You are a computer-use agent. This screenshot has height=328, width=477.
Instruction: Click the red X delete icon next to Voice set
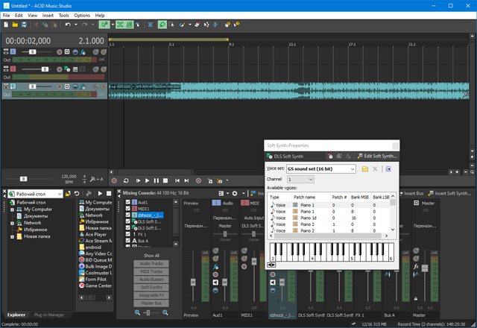(376, 169)
